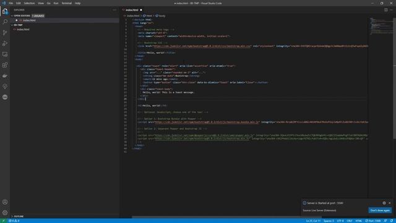This screenshot has width=396, height=223.
Task: Click the activity bar icon below Docker
Action: [x=5, y=87]
